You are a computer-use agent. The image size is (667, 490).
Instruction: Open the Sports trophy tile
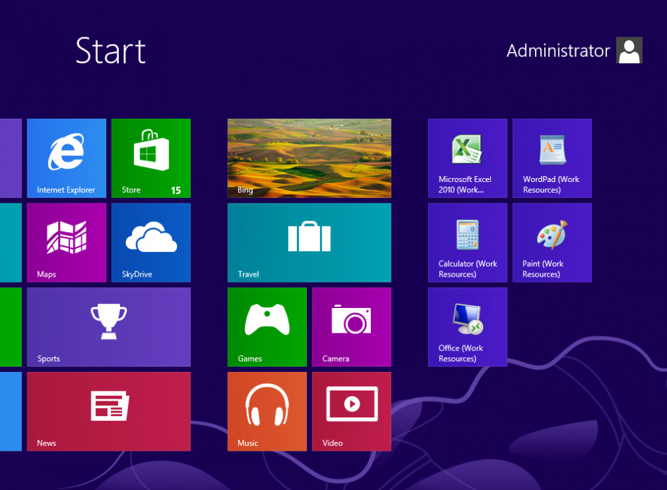[x=109, y=327]
